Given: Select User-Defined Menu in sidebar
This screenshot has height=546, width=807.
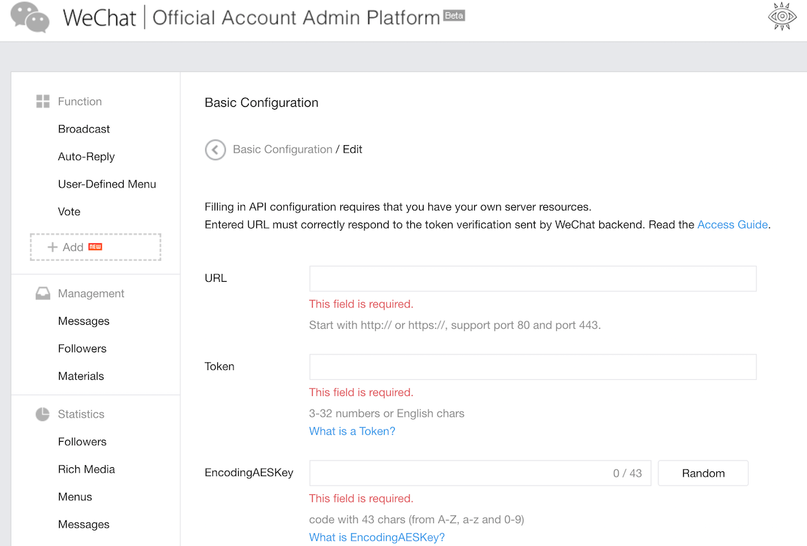Looking at the screenshot, I should pyautogui.click(x=107, y=184).
